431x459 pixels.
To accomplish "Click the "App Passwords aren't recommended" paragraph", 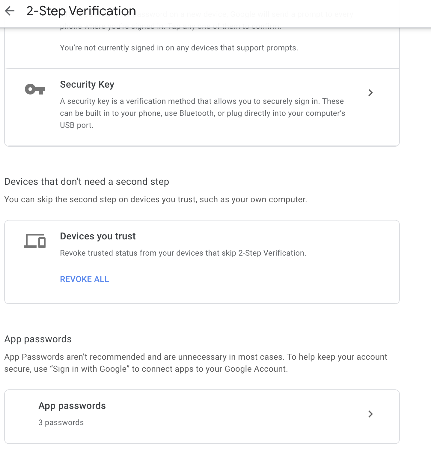I will tap(195, 363).
